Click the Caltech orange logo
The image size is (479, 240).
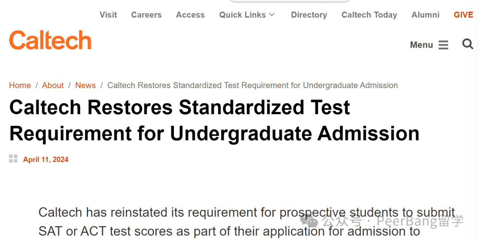pyautogui.click(x=50, y=40)
